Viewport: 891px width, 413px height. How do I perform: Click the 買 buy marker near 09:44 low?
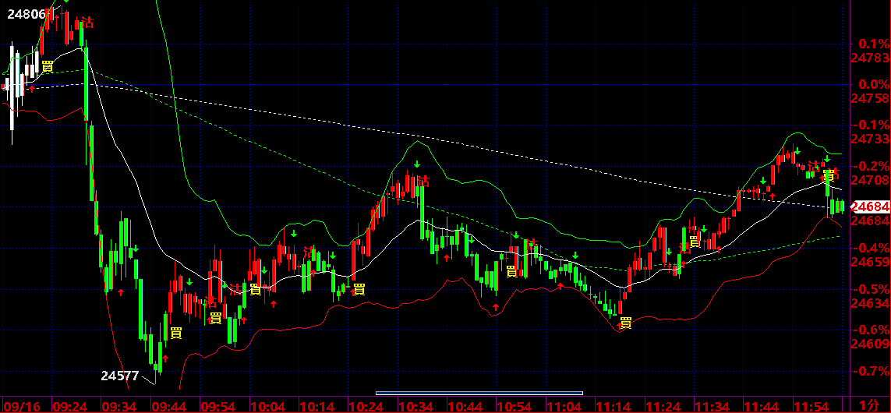point(176,334)
